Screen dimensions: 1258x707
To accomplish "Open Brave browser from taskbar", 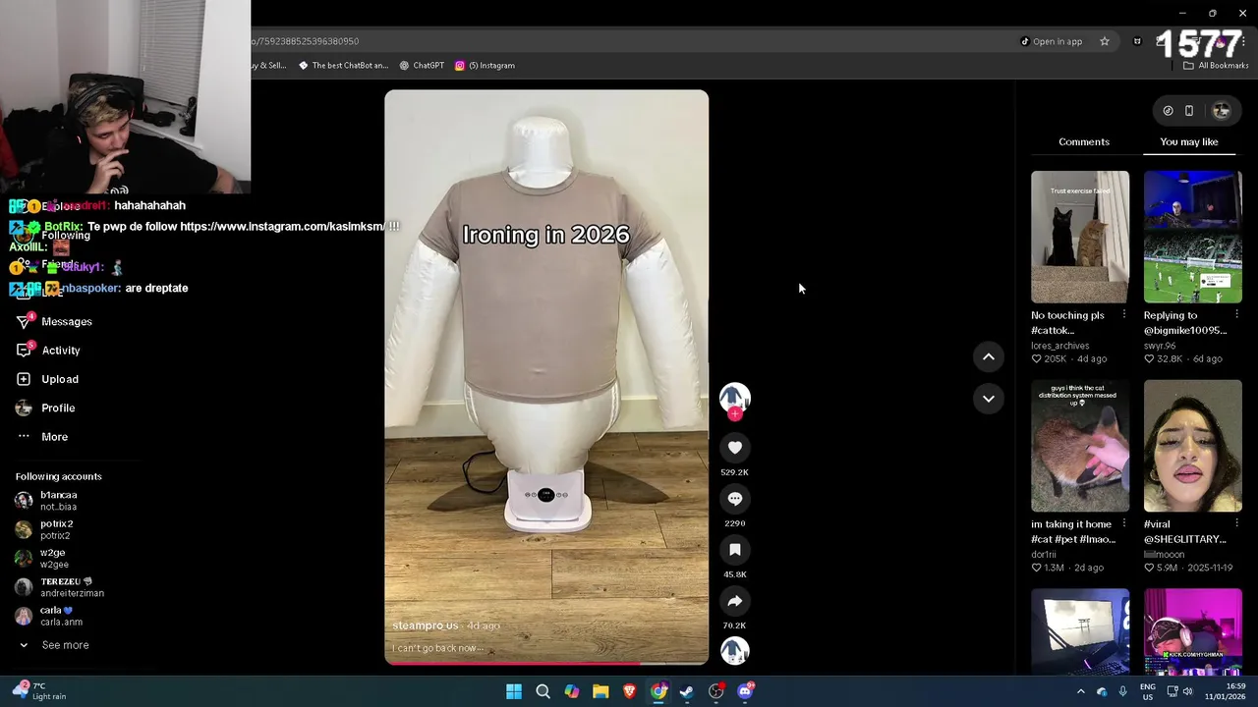I will coord(630,692).
